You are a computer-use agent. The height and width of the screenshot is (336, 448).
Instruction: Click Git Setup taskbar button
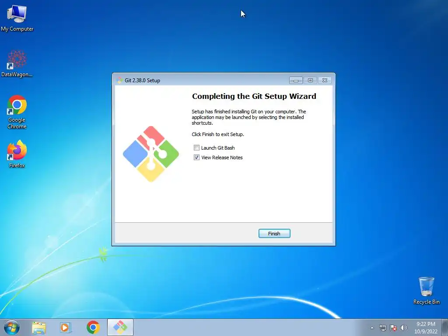120,327
